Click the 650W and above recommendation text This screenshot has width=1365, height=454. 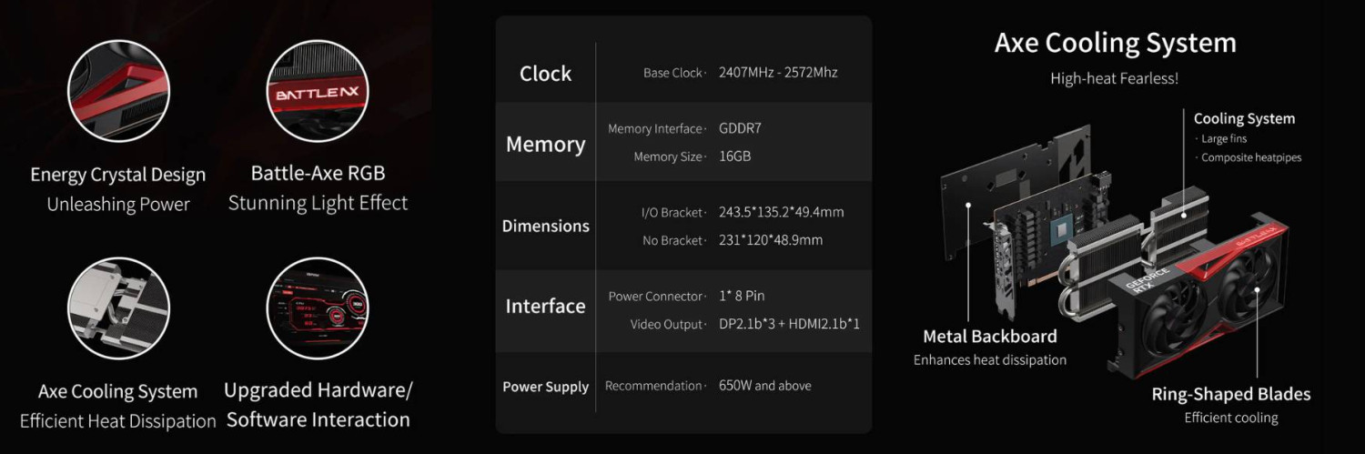click(x=764, y=386)
